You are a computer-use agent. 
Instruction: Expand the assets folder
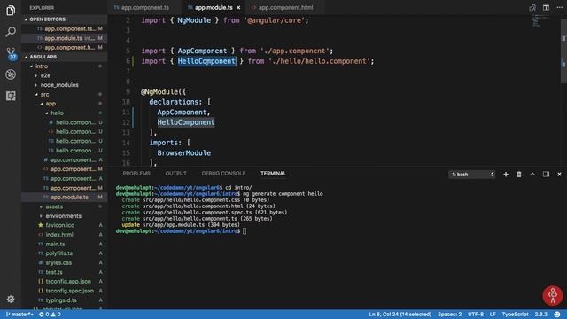(x=65, y=206)
